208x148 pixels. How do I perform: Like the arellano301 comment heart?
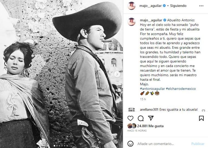click(x=203, y=111)
